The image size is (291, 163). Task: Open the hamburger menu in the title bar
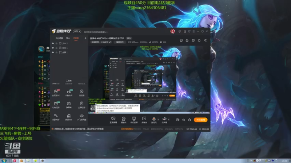click(194, 32)
